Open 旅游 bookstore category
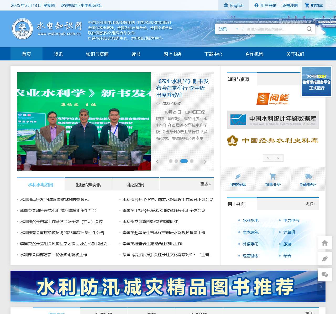 coord(287,244)
